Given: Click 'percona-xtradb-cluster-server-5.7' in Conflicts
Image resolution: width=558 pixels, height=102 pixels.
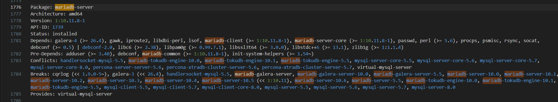Looking at the screenshot, I should 307,67.
